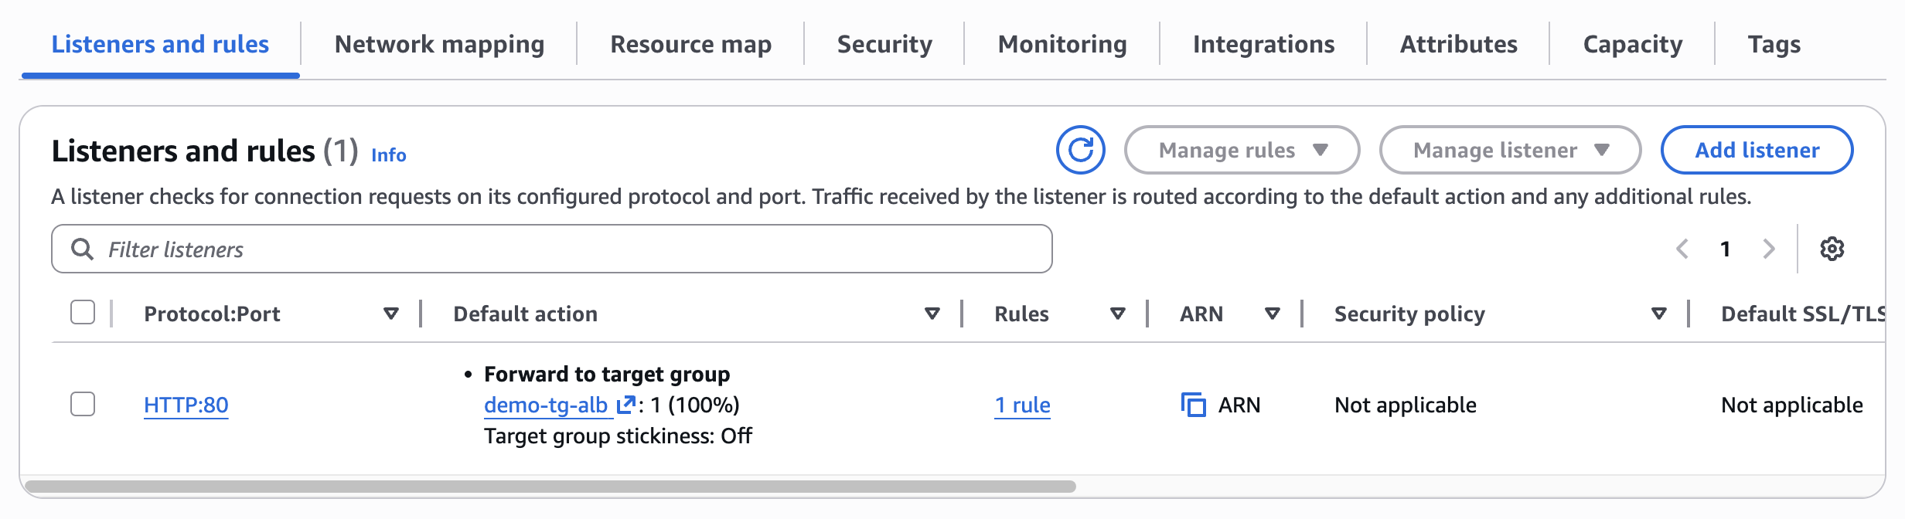Viewport: 1905px width, 519px height.
Task: Sort by Protocol:Port column arrow
Action: click(x=391, y=314)
